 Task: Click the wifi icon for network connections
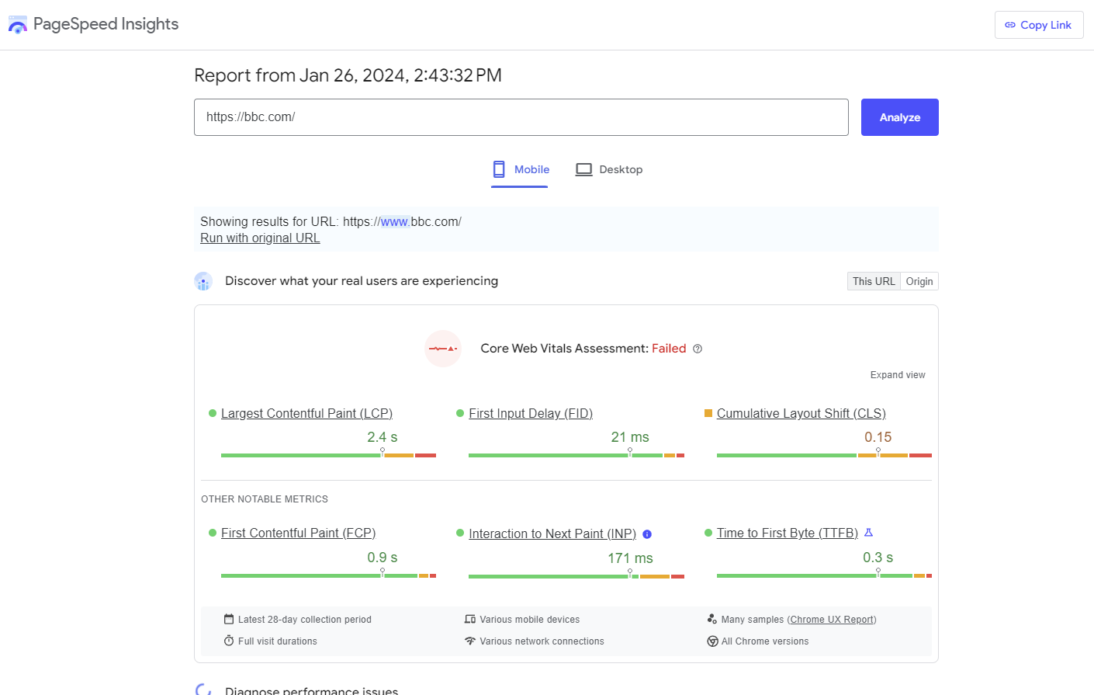(470, 641)
